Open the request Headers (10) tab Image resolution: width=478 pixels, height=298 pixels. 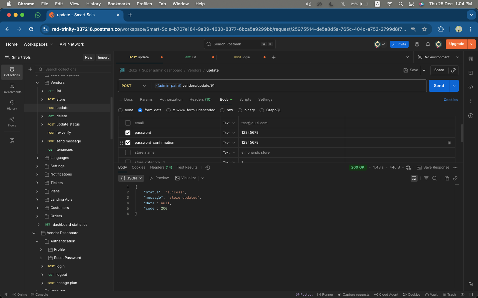[200, 100]
